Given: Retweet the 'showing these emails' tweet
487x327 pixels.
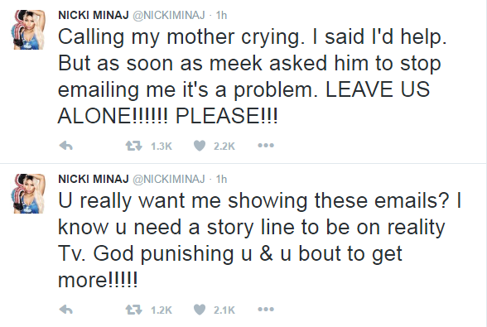Looking at the screenshot, I should (x=134, y=310).
